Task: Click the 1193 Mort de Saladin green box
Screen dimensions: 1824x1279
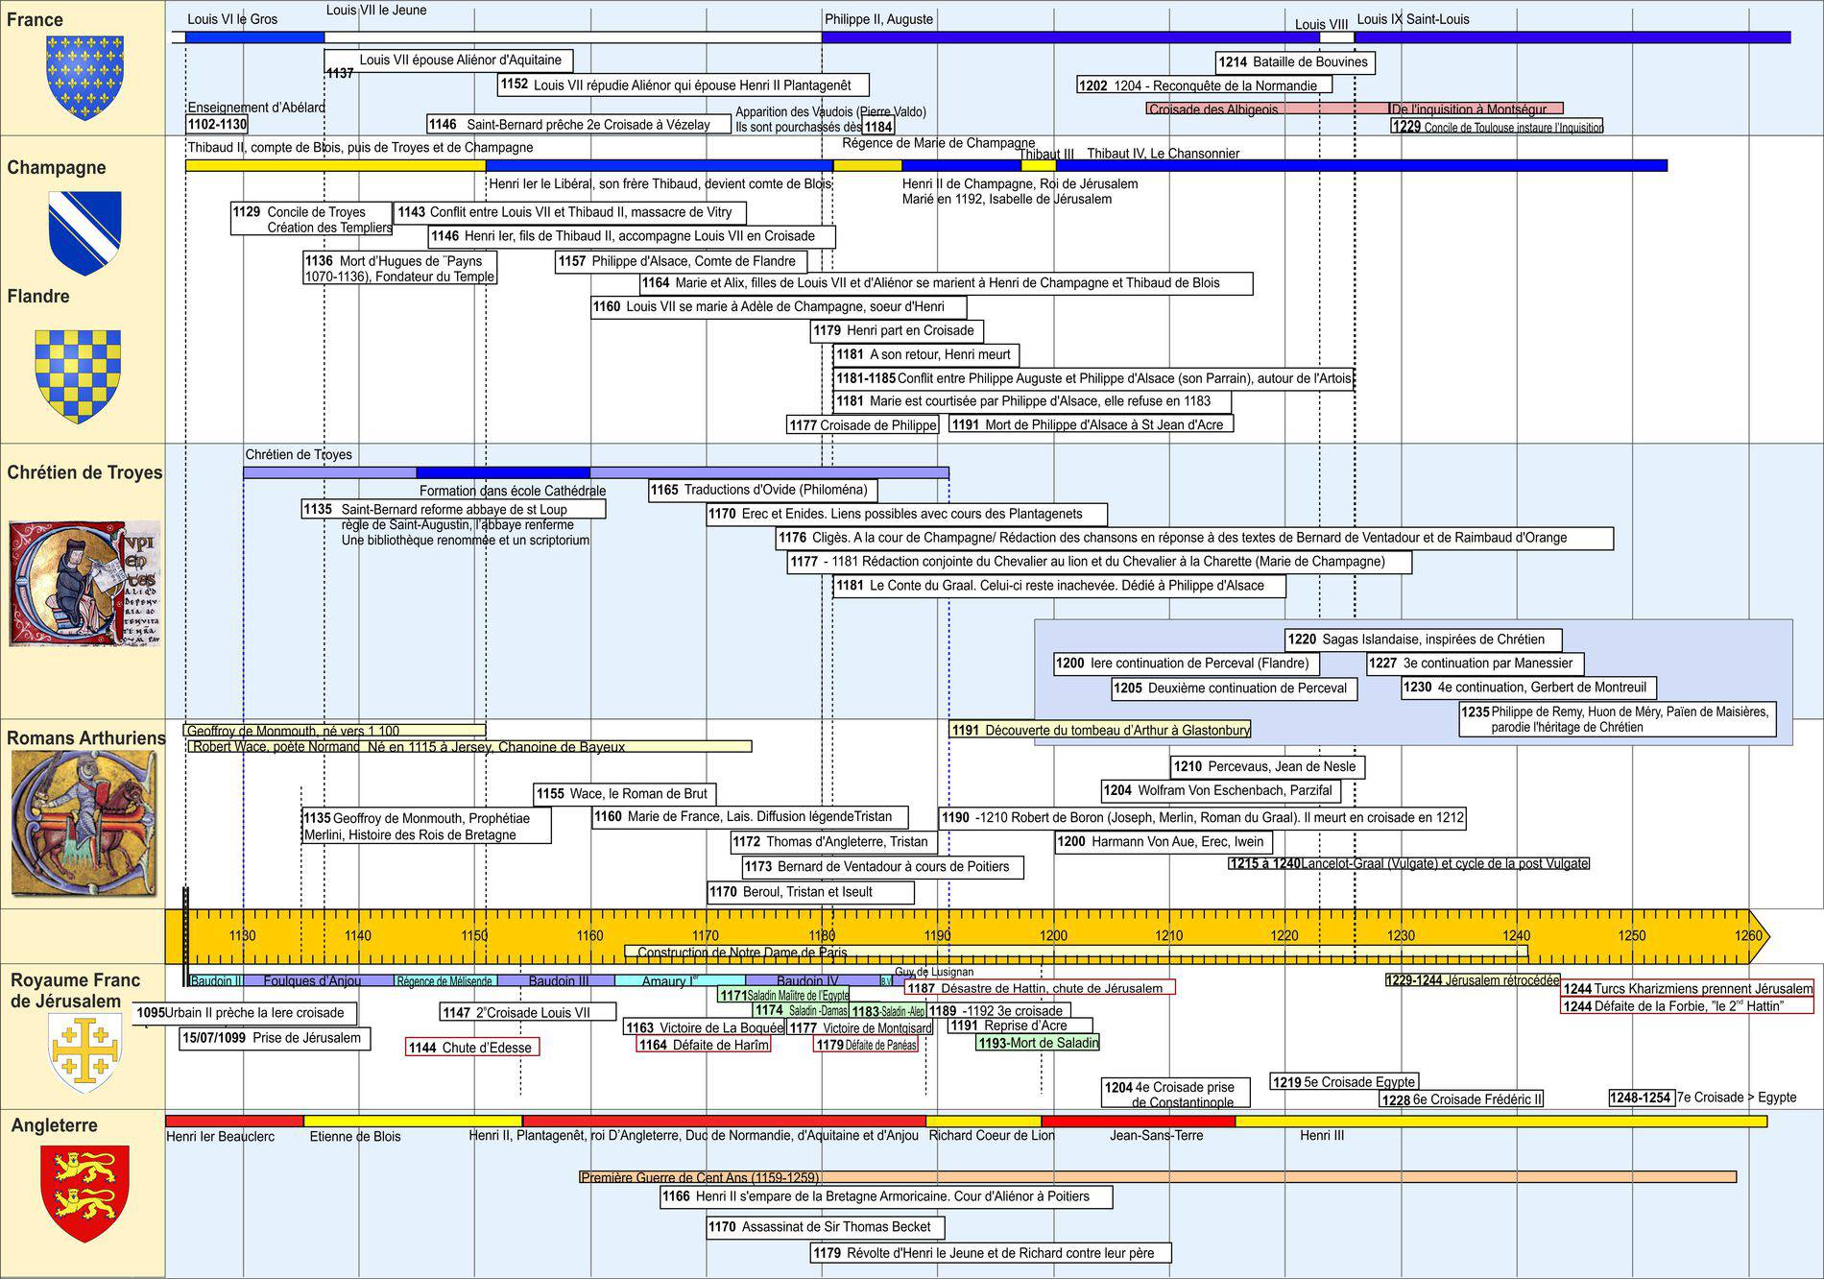Action: [1038, 1043]
